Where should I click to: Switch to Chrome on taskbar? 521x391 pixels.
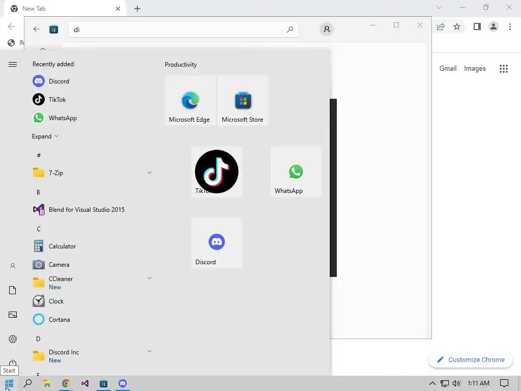pyautogui.click(x=66, y=384)
